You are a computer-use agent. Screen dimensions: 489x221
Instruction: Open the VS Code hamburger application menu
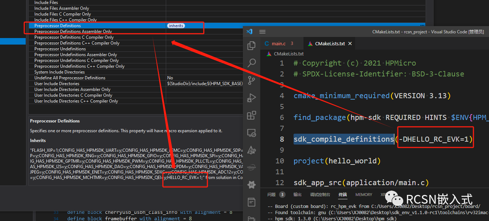click(x=262, y=32)
